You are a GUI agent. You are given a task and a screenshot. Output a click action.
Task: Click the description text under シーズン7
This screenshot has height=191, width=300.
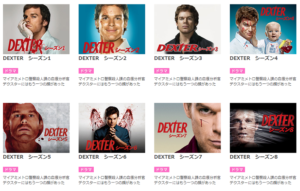coord(187,180)
